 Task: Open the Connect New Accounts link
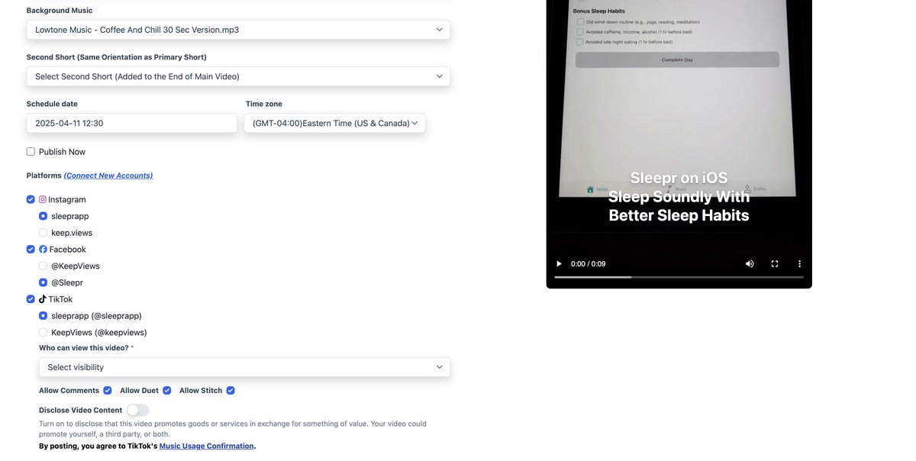point(108,176)
